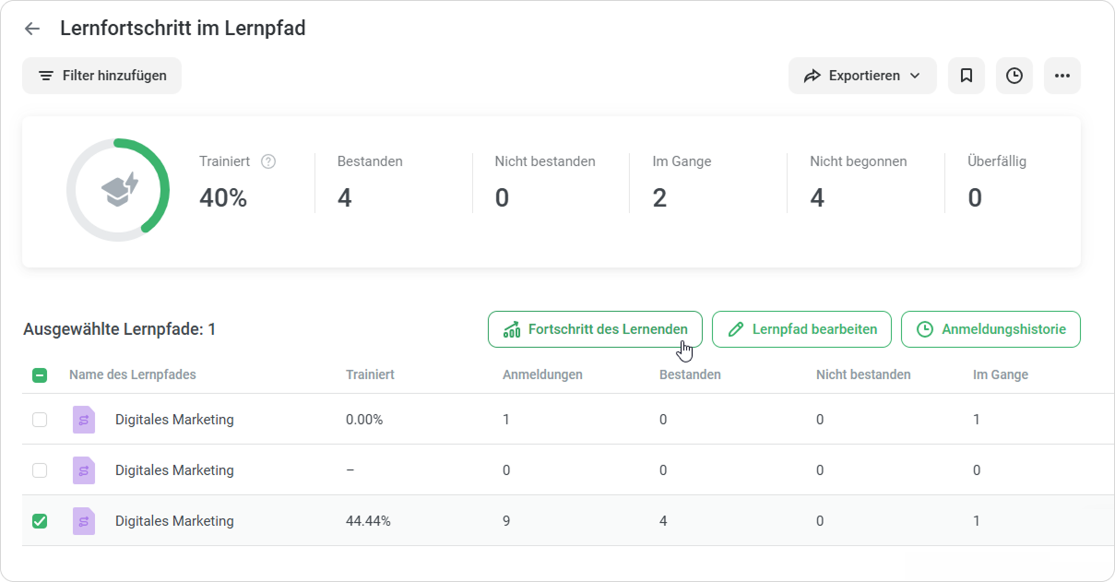Toggle the select-all header checkbox
This screenshot has height=582, width=1115.
click(40, 375)
